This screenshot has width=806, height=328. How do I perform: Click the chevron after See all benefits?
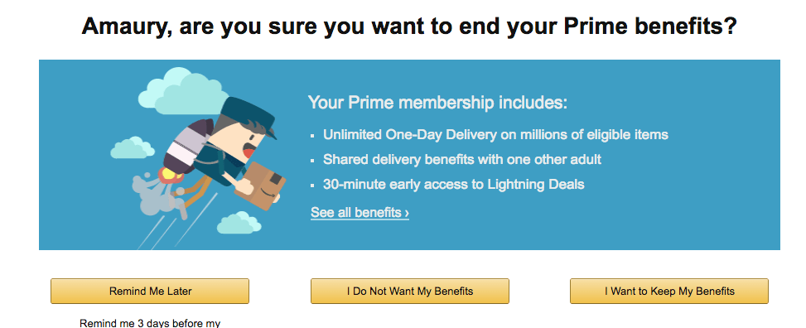(x=407, y=213)
